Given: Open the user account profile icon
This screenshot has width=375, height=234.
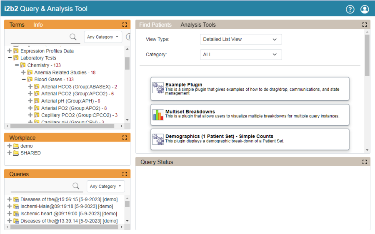Looking at the screenshot, I should pos(365,9).
